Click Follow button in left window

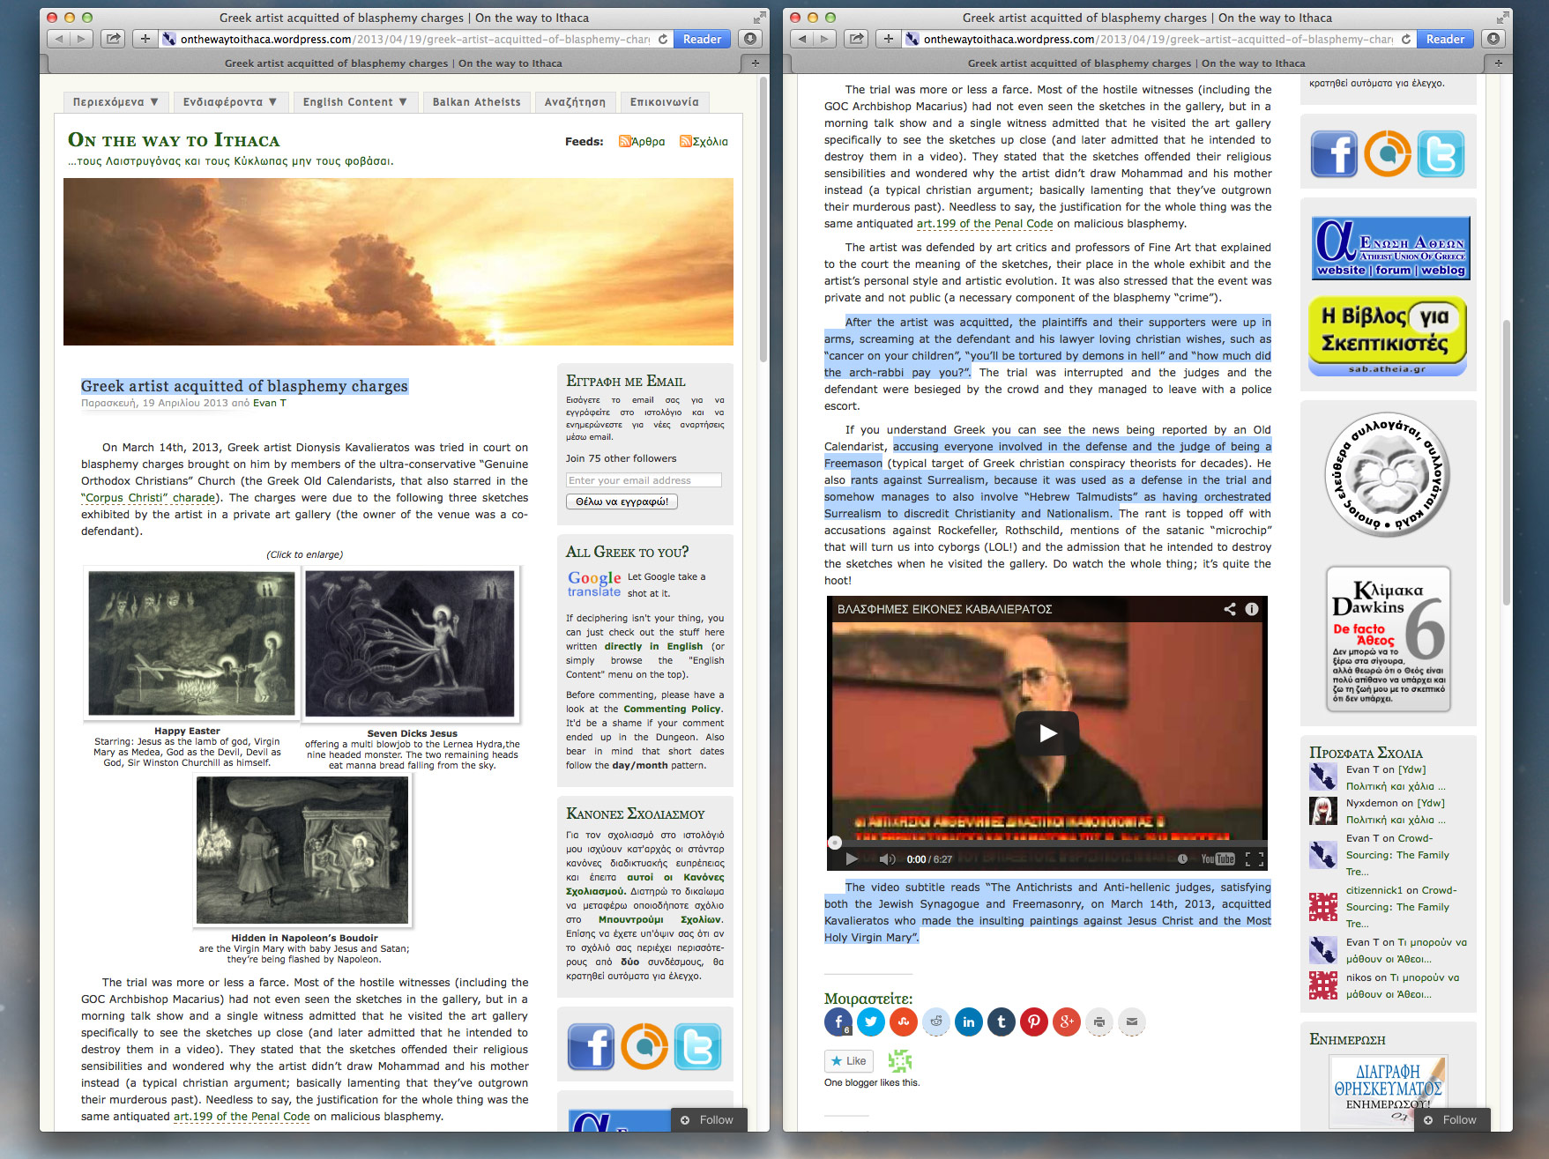[708, 1119]
